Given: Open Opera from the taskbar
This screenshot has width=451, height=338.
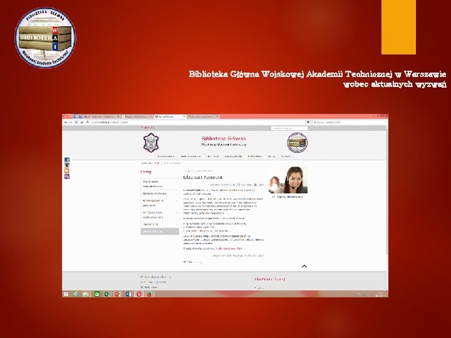Looking at the screenshot, I should click(x=139, y=294).
